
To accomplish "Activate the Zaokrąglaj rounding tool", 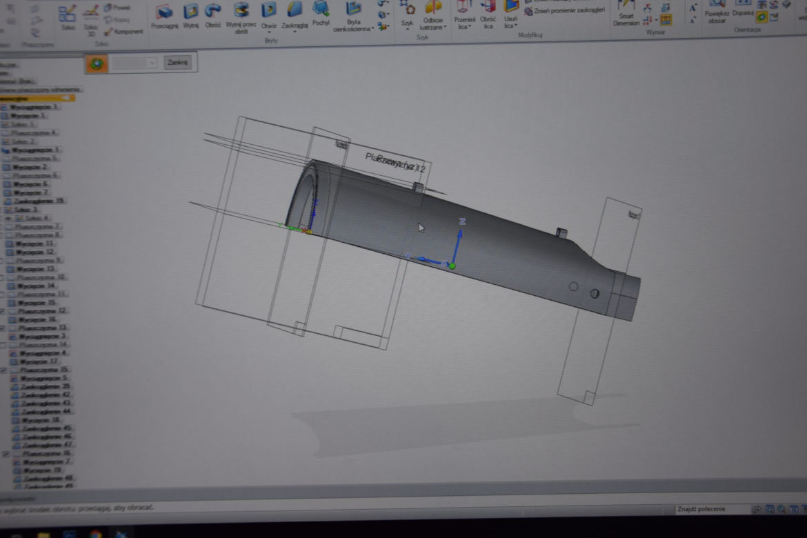I will pyautogui.click(x=295, y=15).
